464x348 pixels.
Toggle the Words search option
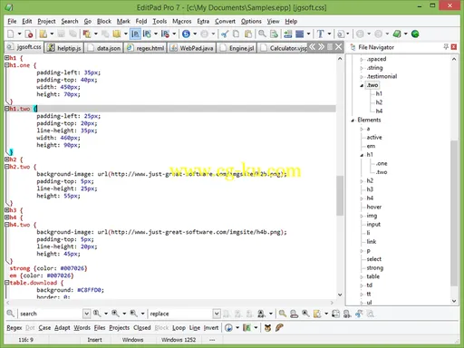click(82, 328)
